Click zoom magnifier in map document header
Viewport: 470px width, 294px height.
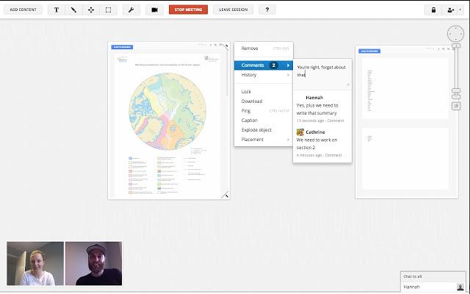(x=215, y=45)
